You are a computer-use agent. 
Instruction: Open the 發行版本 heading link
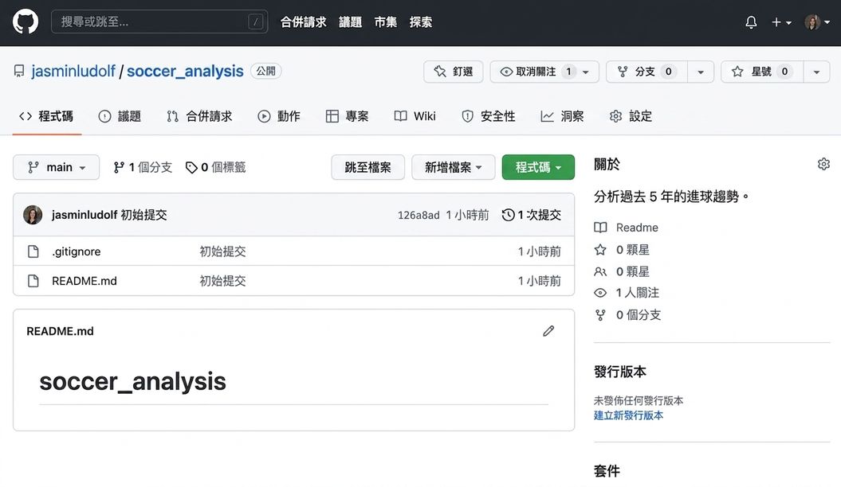[620, 372]
